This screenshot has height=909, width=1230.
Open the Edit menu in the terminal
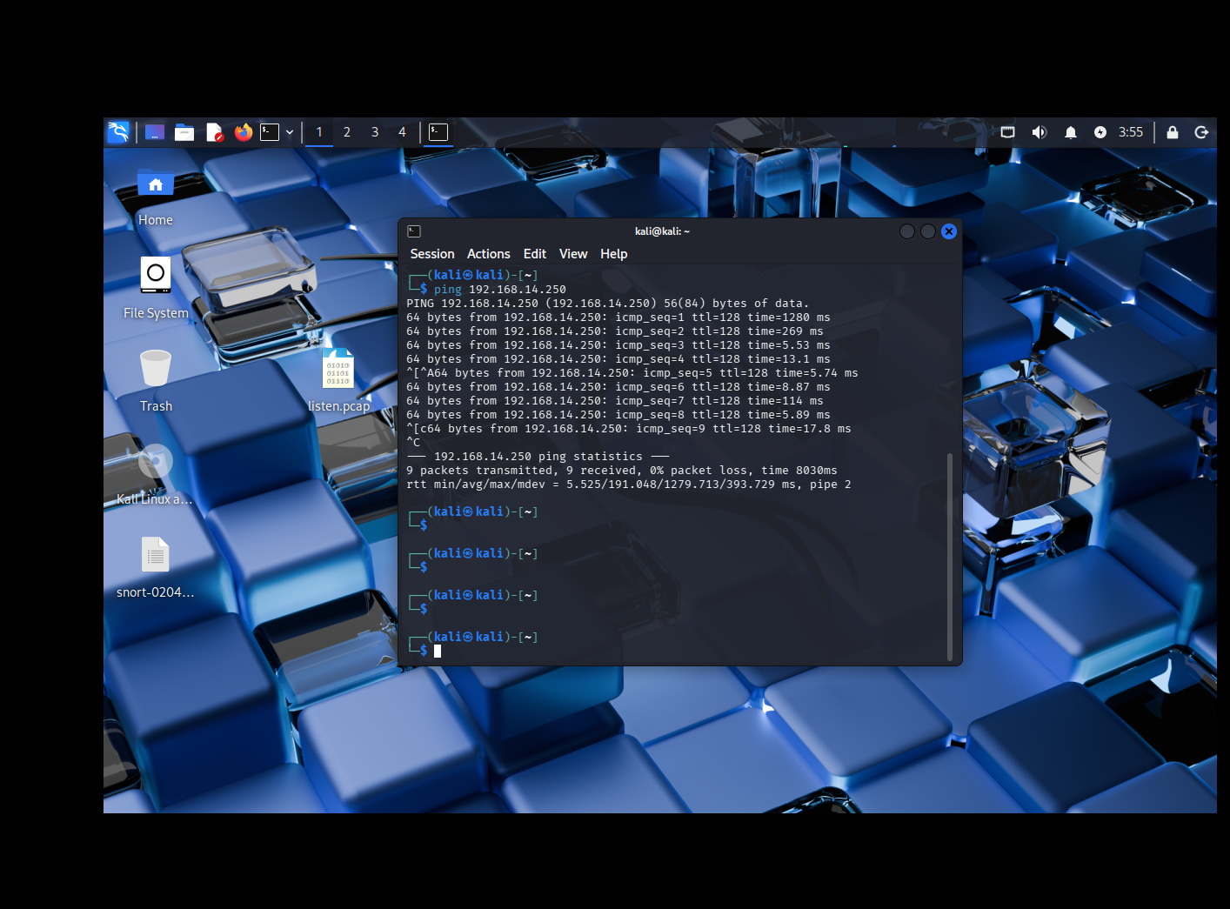coord(535,254)
